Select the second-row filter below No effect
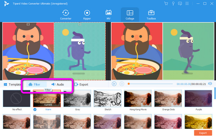This screenshot has height=140, width=216. click(17, 122)
